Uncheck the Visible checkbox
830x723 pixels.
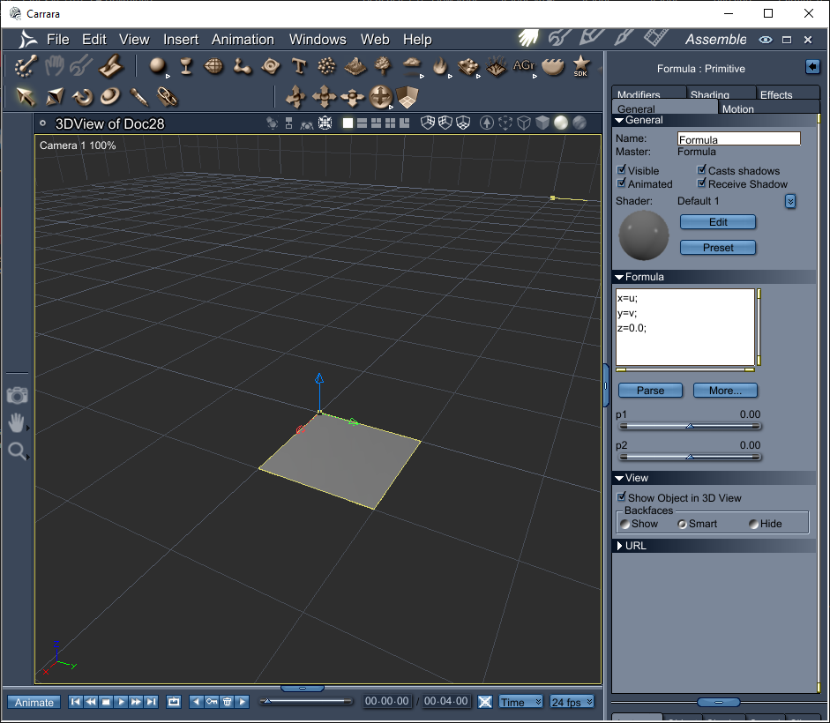622,171
